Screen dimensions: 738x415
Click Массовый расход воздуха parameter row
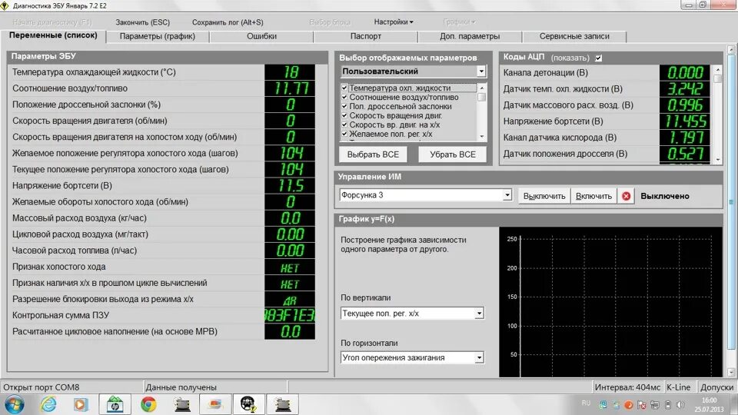point(163,217)
